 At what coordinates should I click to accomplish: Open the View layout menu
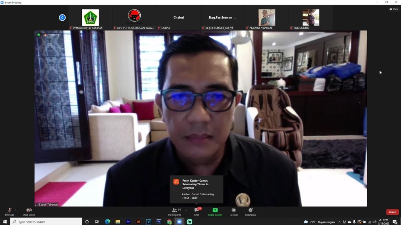(x=394, y=9)
